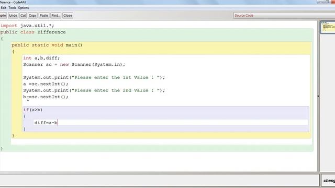Place cursor after diff=a-b

(x=58, y=123)
